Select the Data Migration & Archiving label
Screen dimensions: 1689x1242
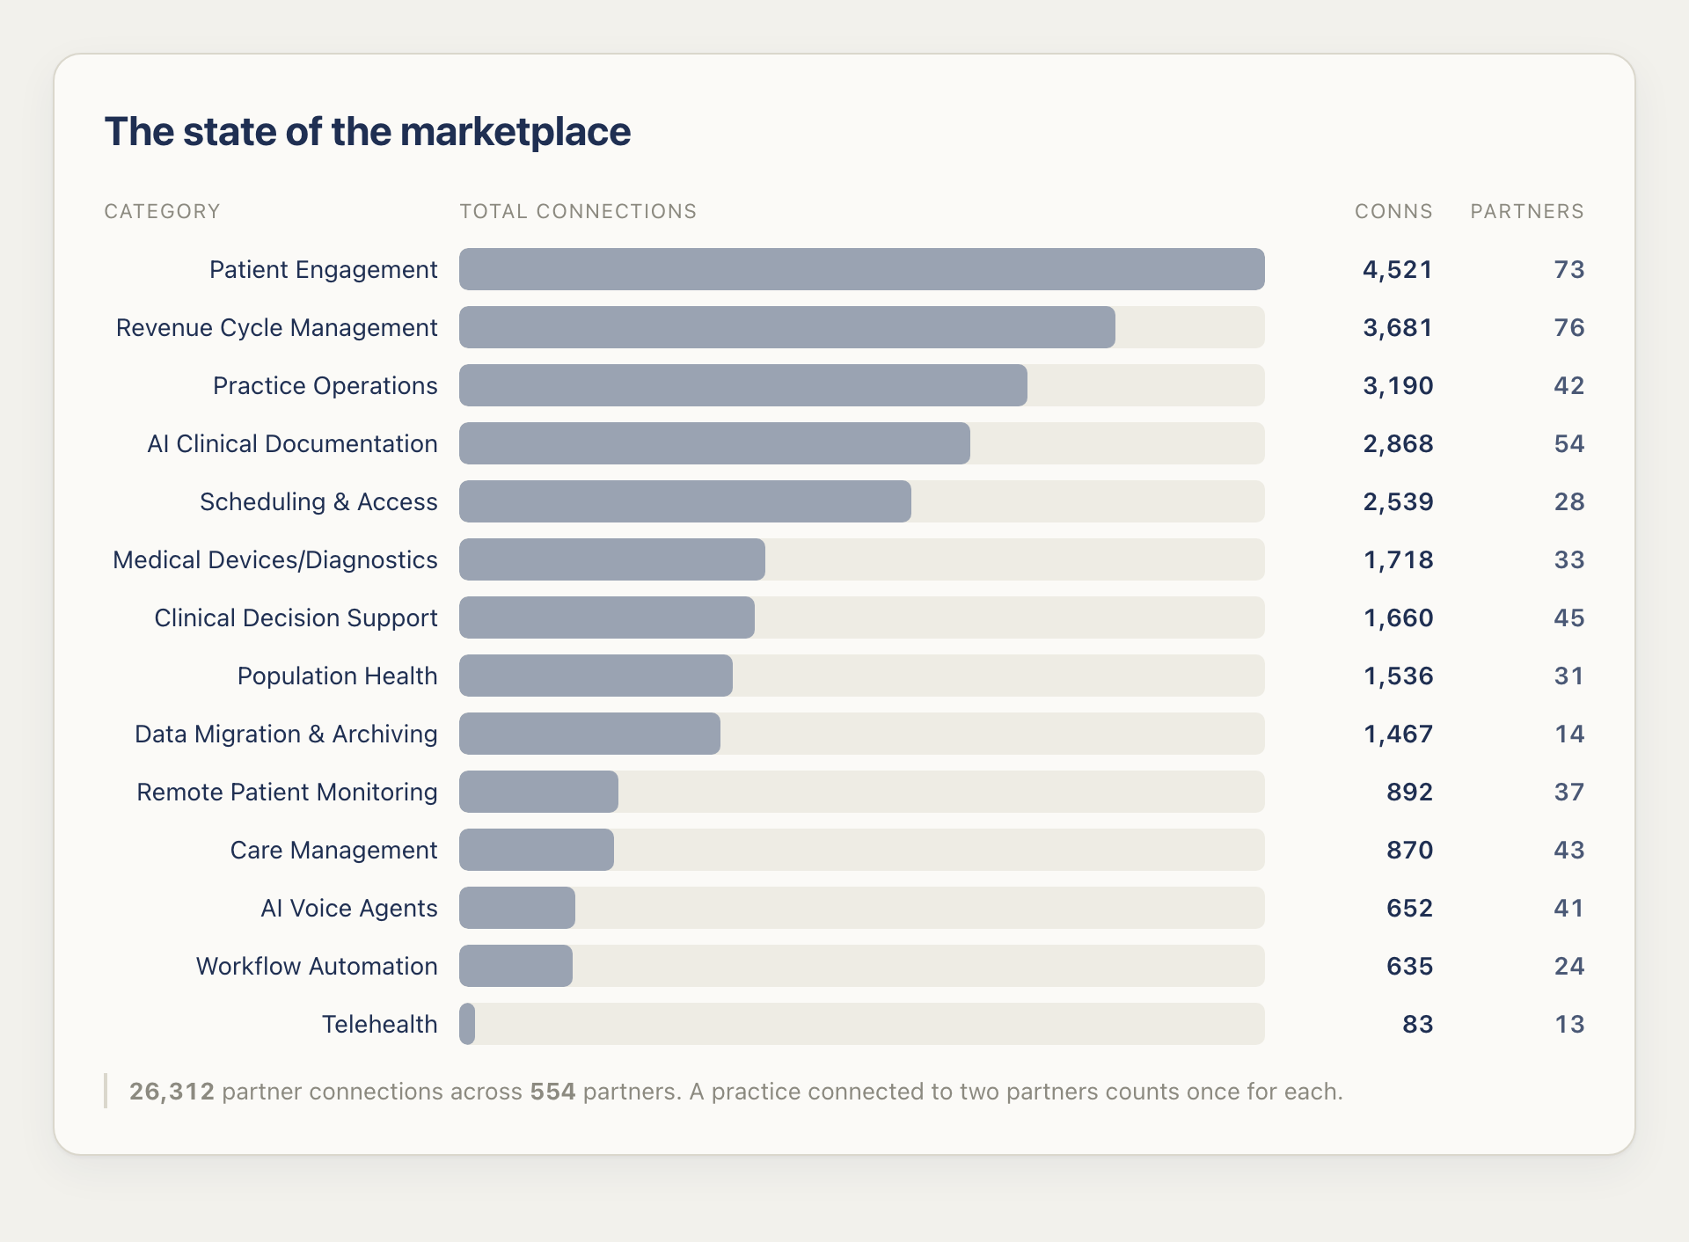[286, 734]
